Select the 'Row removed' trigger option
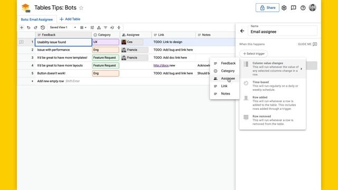This screenshot has width=338, height=190. (x=273, y=120)
